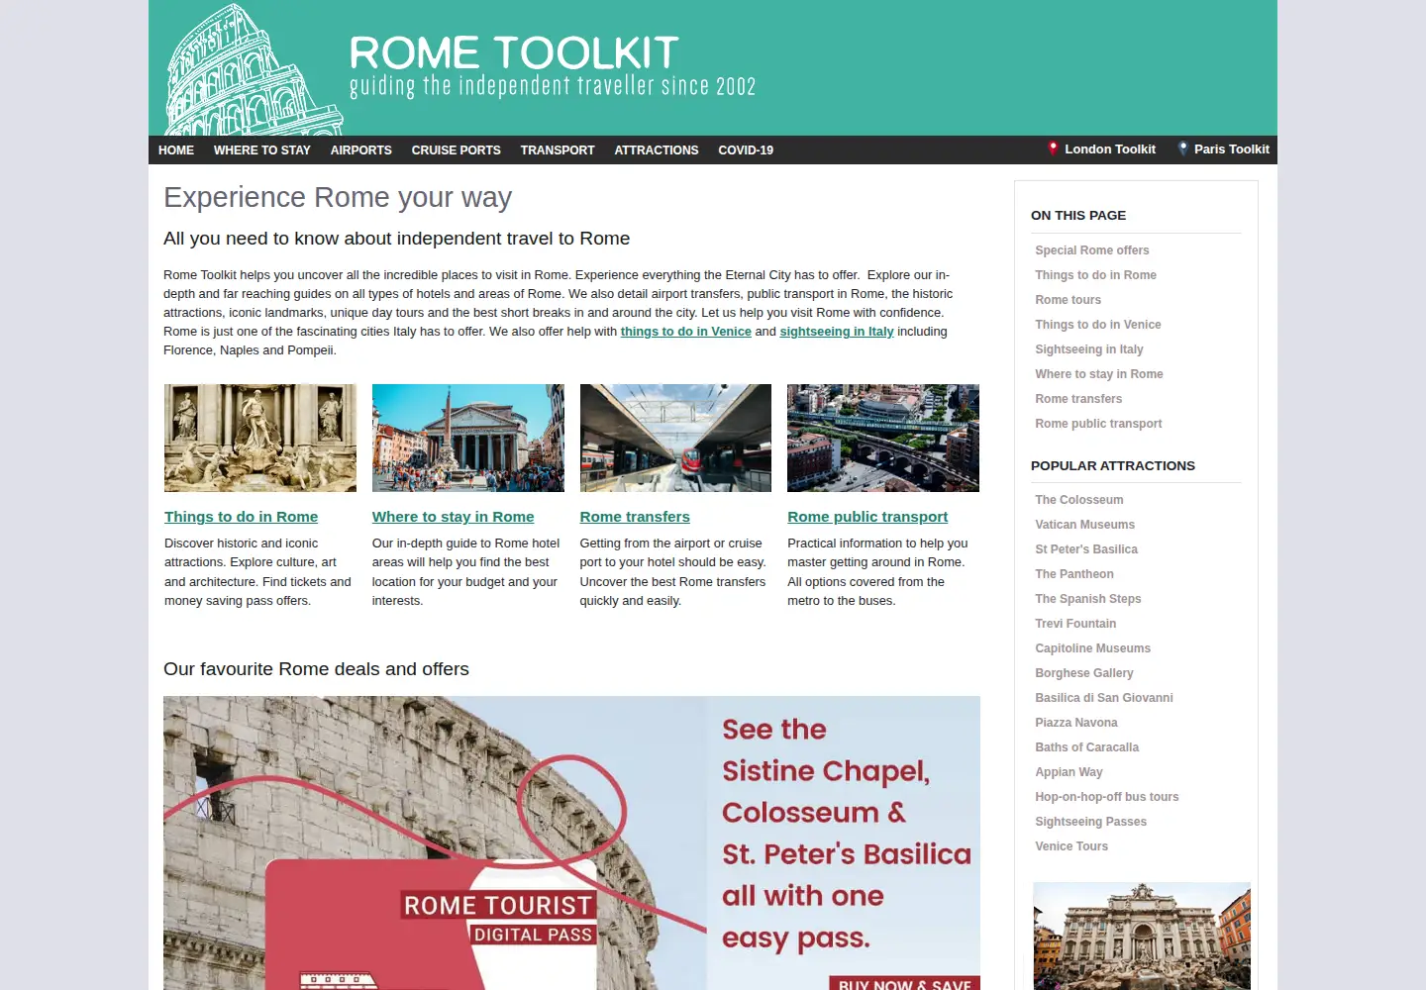Open Appian Way attraction link

[1069, 772]
